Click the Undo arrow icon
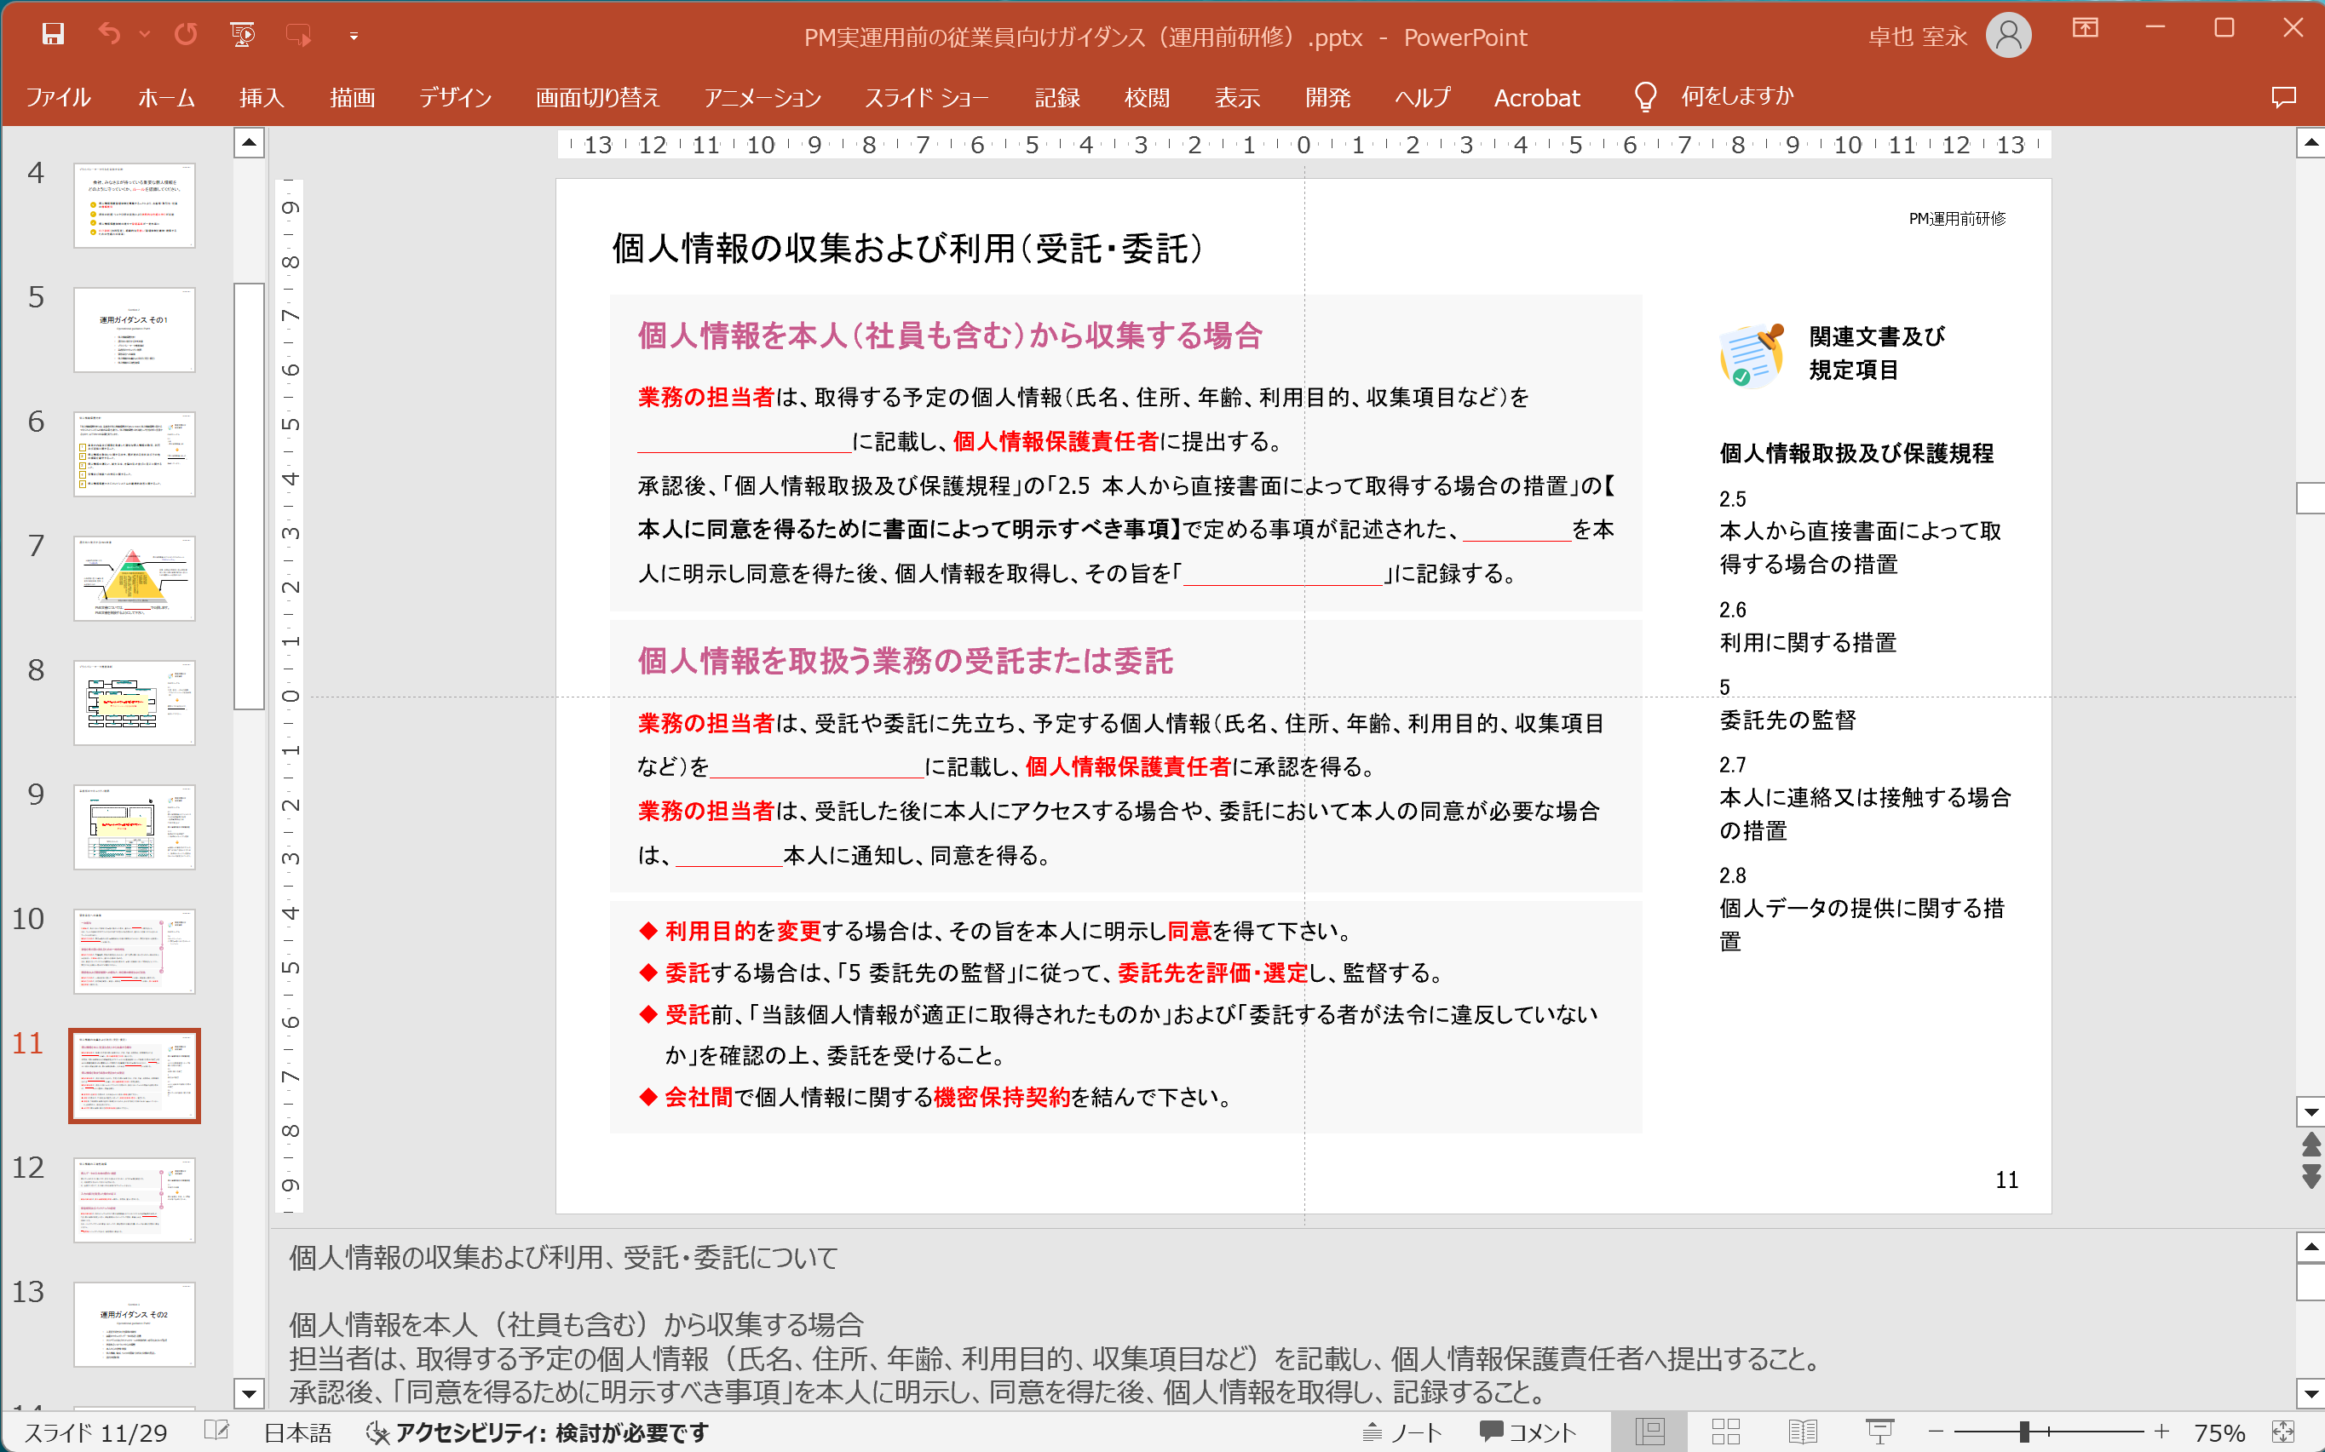Screen dimensions: 2325x1452 click(110, 35)
